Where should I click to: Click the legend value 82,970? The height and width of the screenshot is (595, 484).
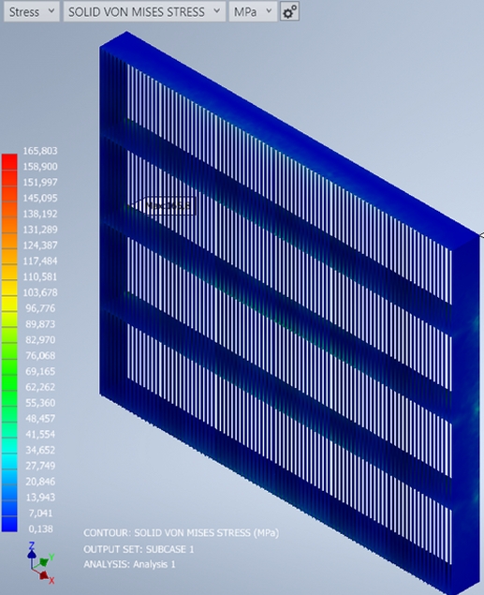(40, 339)
